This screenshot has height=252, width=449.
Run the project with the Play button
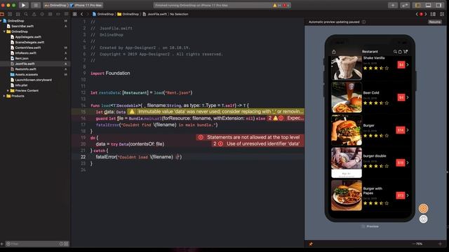[x=23, y=5]
